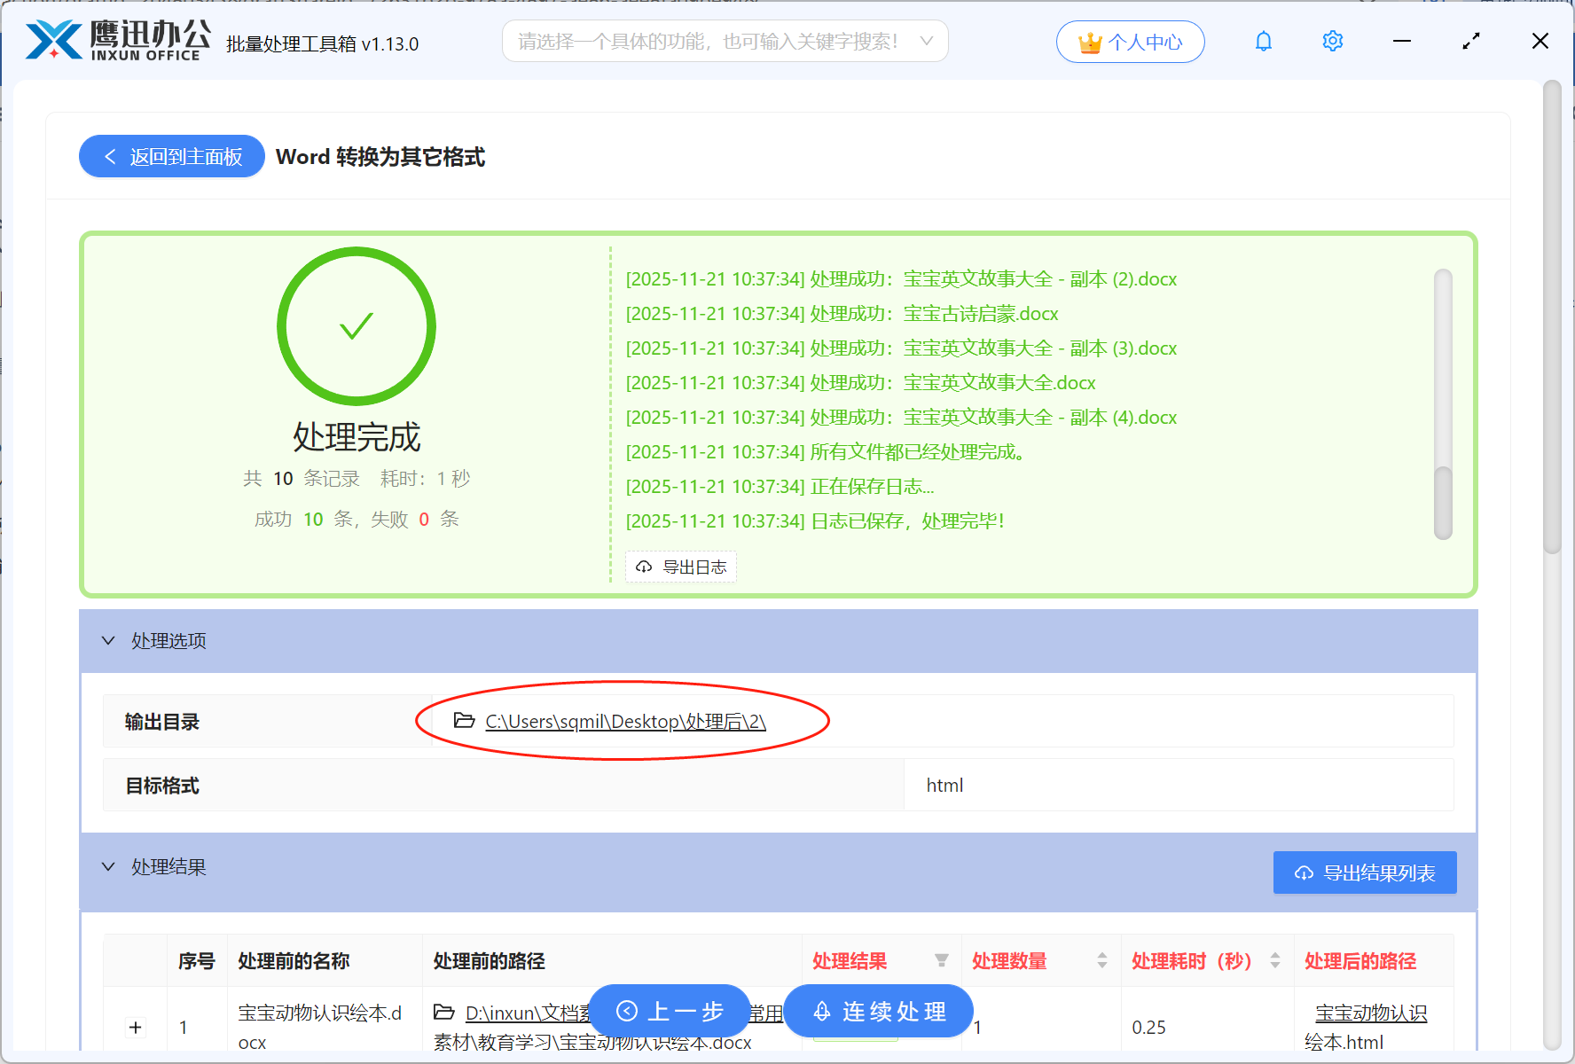This screenshot has height=1064, width=1575.
Task: Open settings with the gear icon
Action: point(1332,41)
